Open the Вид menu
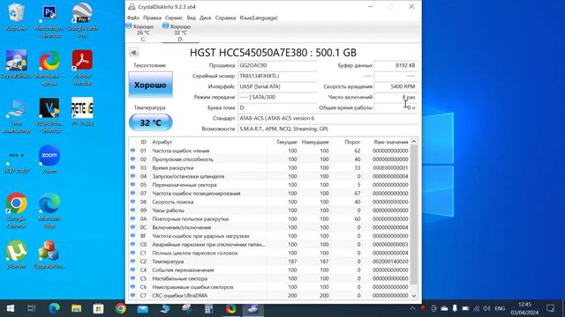Screen dimensions: 565x317 click(x=191, y=18)
